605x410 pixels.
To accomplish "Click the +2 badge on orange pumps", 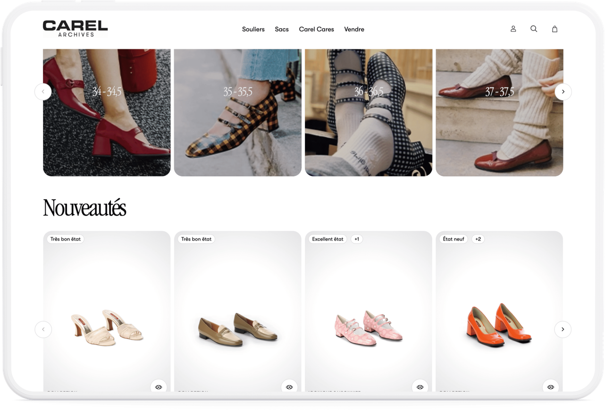I will tap(478, 239).
